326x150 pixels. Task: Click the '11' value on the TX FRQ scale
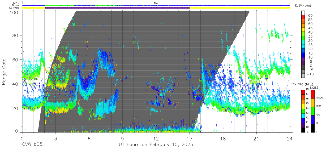pyautogui.click(x=307, y=123)
